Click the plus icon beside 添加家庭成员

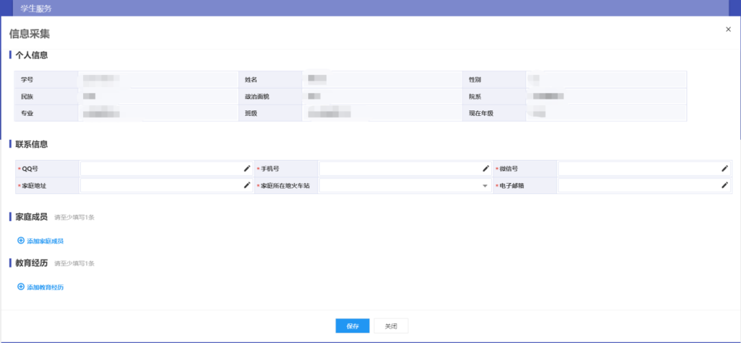(x=21, y=240)
